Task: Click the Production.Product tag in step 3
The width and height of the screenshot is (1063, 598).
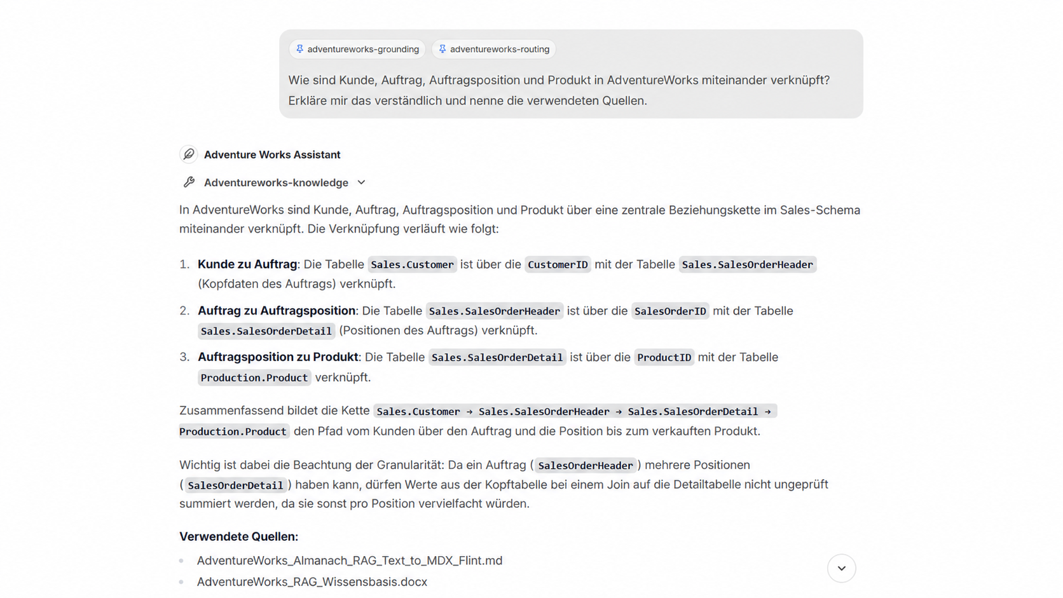Action: pos(254,377)
